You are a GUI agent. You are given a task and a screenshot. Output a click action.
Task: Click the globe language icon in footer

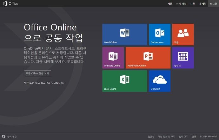(x=3, y=137)
